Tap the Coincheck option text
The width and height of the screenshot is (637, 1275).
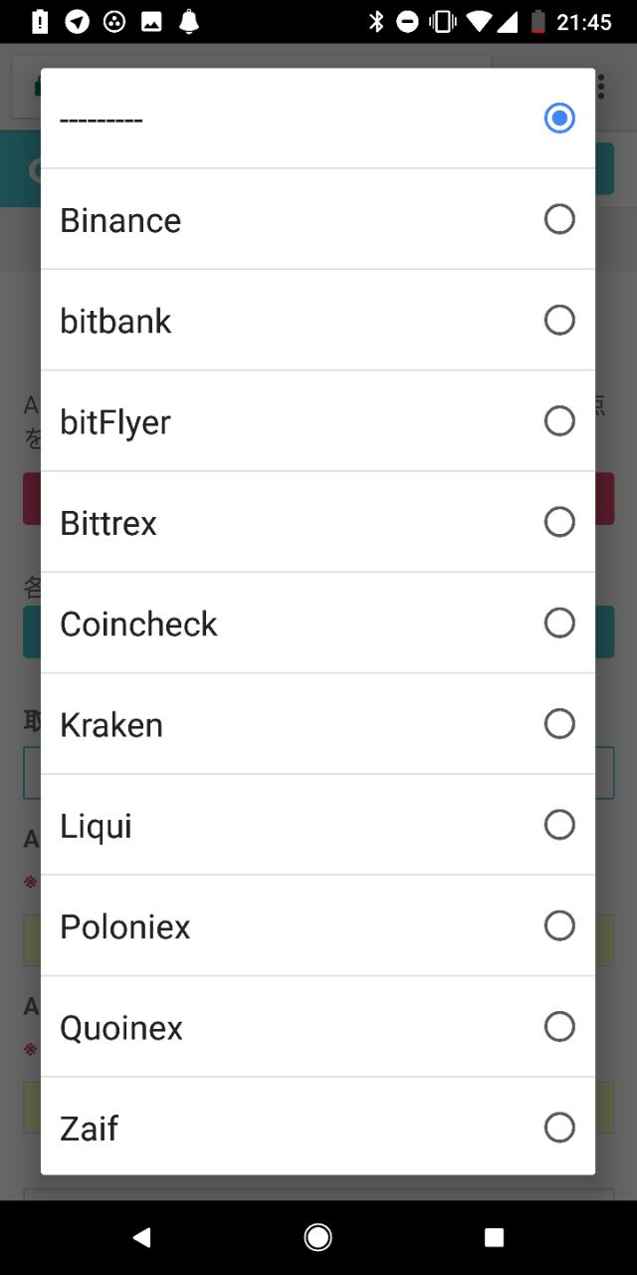[138, 624]
